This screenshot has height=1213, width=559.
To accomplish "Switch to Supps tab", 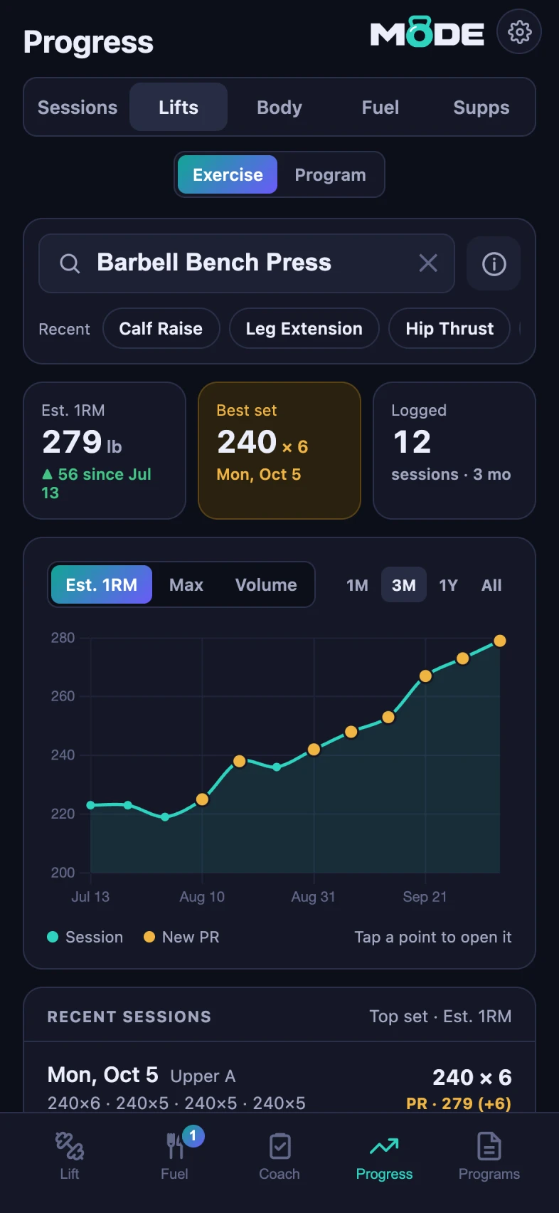I will (481, 107).
